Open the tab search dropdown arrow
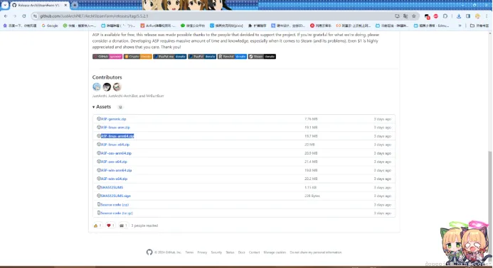493x268 pixels. click(x=5, y=6)
